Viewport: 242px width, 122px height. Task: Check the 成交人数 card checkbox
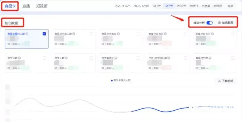tap(91, 58)
